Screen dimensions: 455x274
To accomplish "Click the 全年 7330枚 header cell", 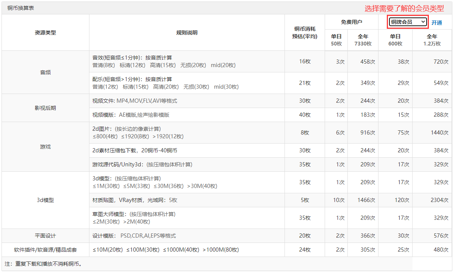I will 363,40.
